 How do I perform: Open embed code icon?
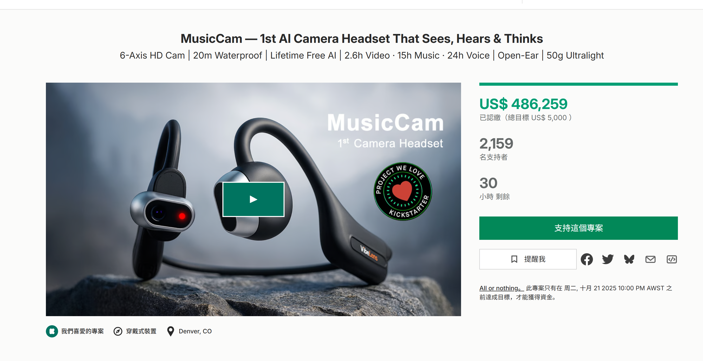tap(672, 259)
